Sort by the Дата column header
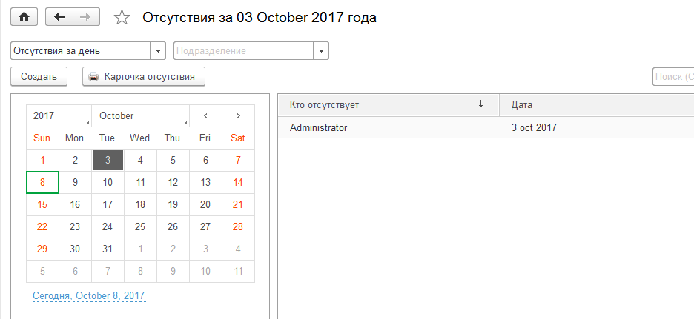This screenshot has height=319, width=694. 597,105
